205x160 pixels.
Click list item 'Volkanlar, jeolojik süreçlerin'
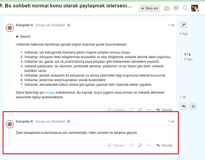pyautogui.click(x=95, y=75)
